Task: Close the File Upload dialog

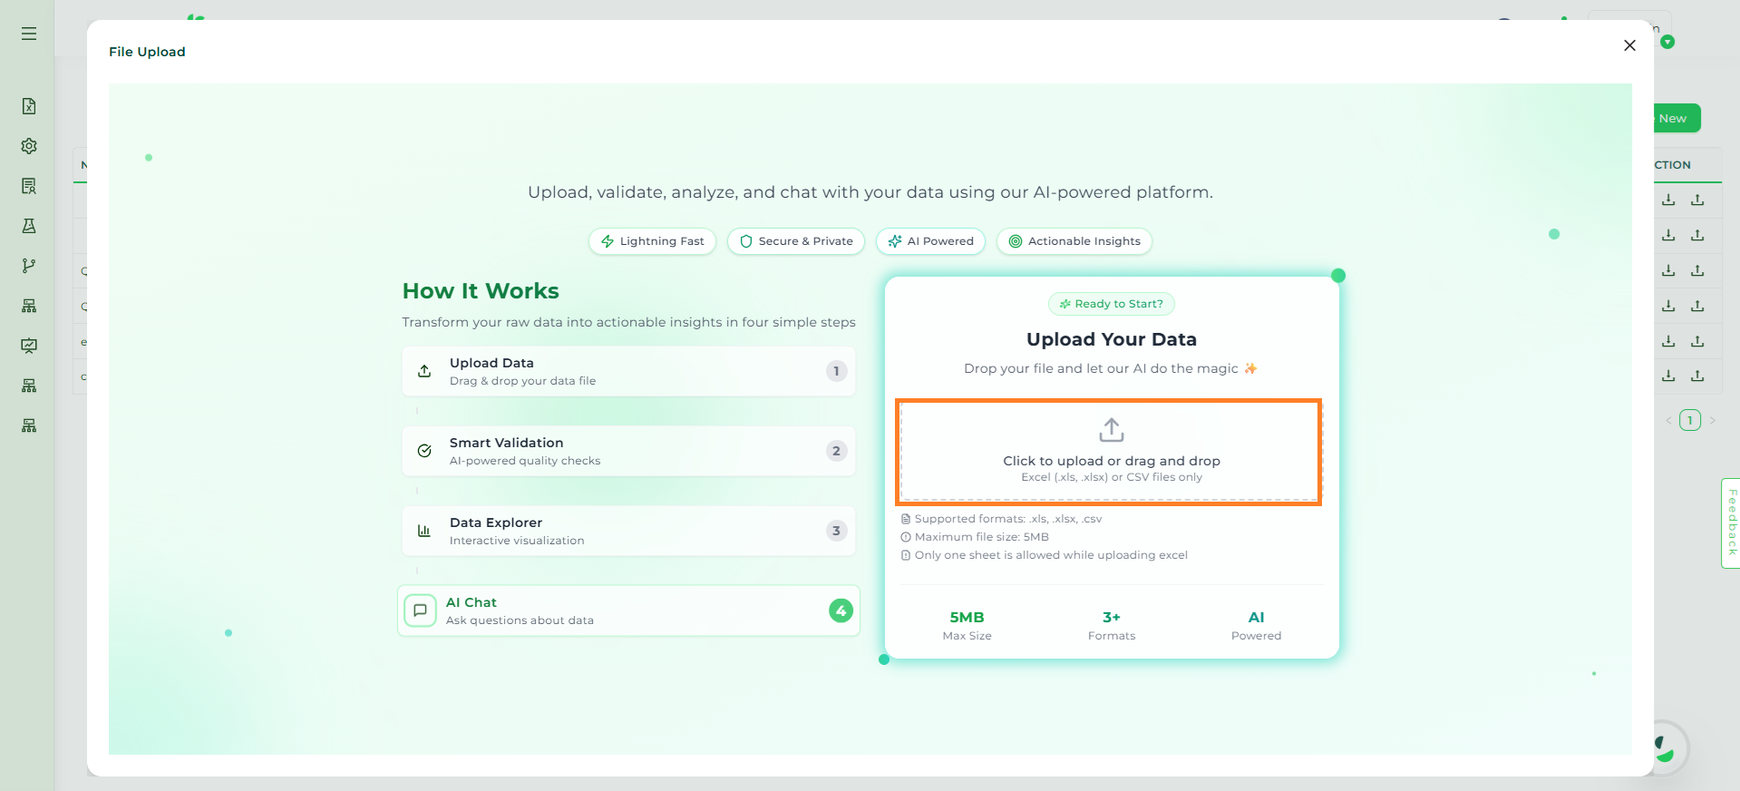Action: [x=1629, y=45]
